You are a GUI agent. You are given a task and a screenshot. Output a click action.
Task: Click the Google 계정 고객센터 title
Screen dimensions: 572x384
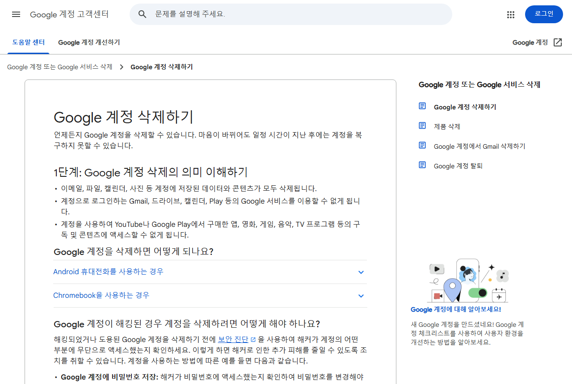[x=69, y=14]
